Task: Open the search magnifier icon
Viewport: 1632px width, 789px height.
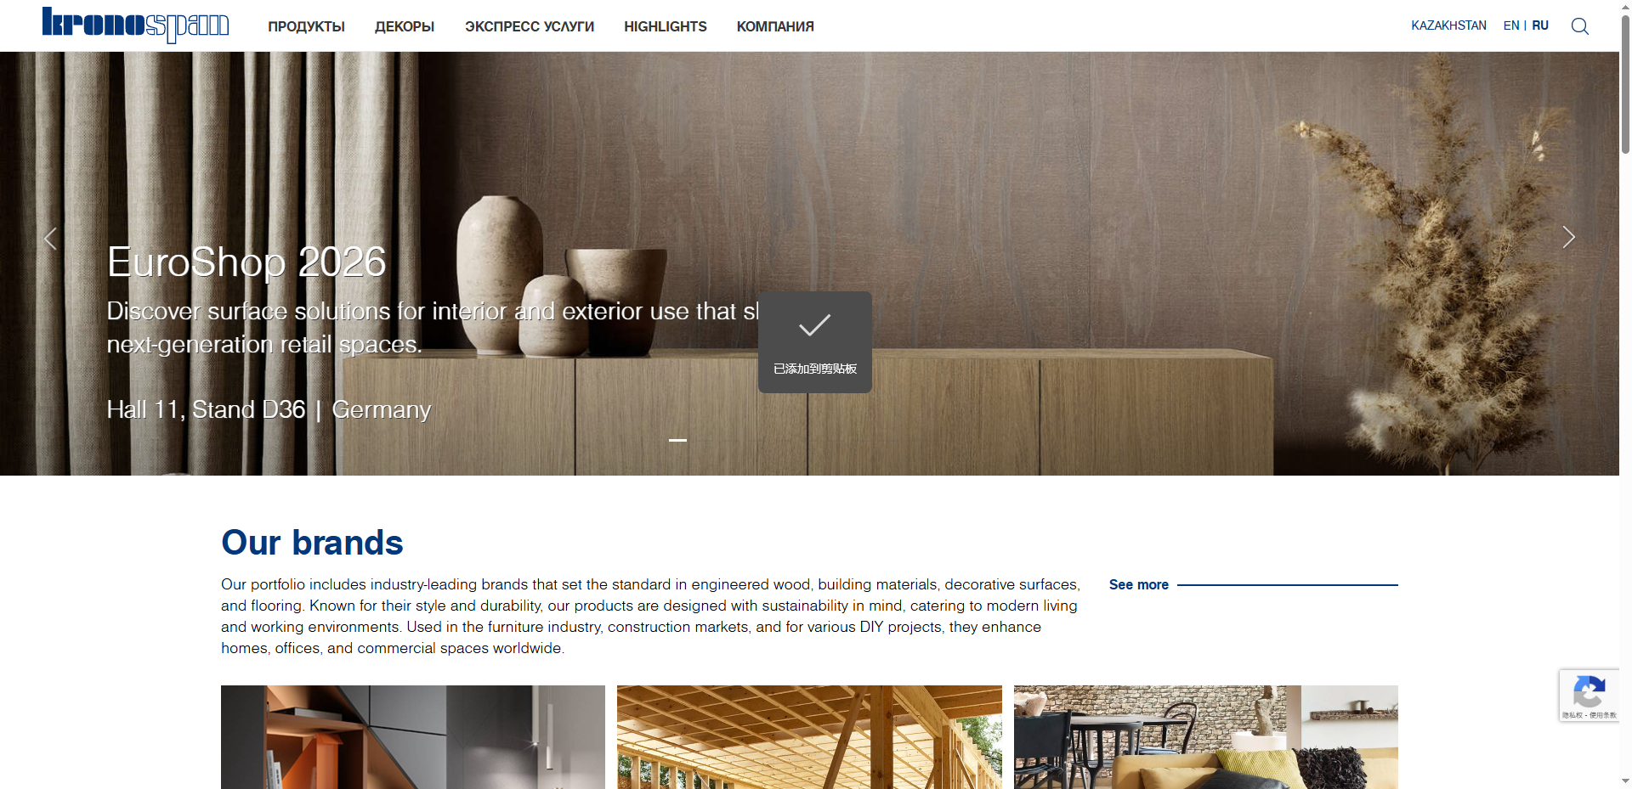Action: click(1579, 26)
